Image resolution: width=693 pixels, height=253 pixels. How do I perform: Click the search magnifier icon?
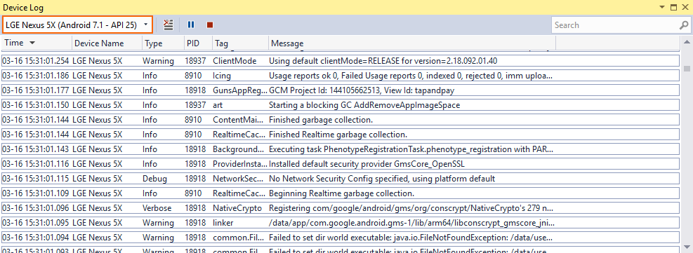(x=683, y=25)
